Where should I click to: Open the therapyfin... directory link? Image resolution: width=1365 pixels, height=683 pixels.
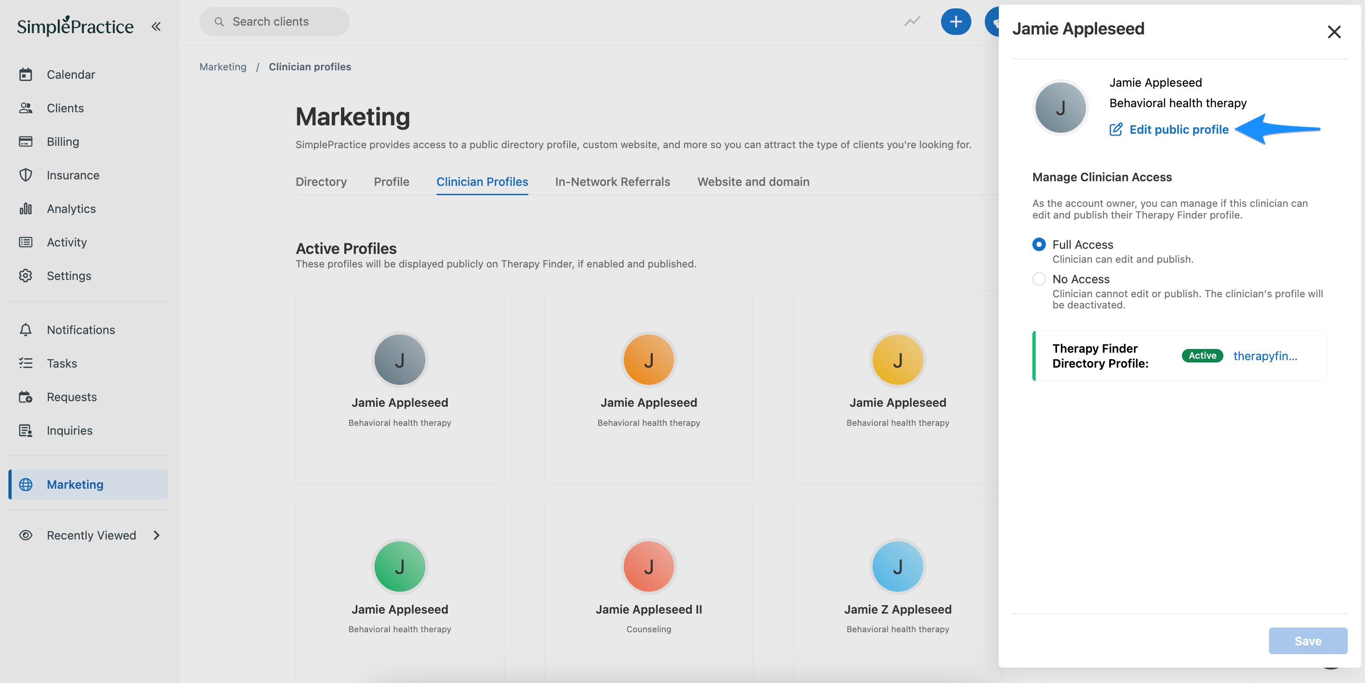tap(1265, 355)
